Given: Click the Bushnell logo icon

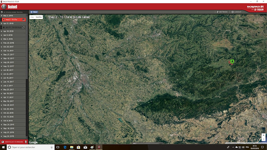Looking at the screenshot, I should click(4, 7).
